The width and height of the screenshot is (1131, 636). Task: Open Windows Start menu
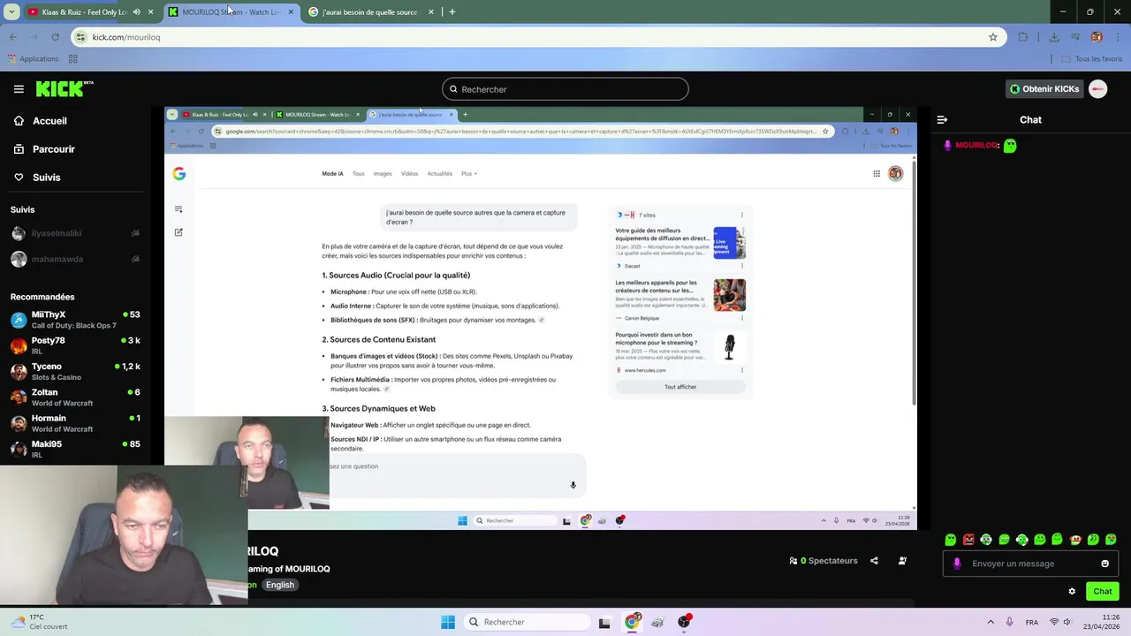(x=448, y=622)
